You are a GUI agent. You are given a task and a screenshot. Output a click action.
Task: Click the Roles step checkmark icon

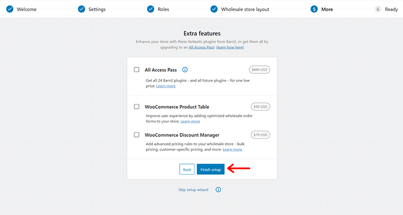pyautogui.click(x=151, y=9)
